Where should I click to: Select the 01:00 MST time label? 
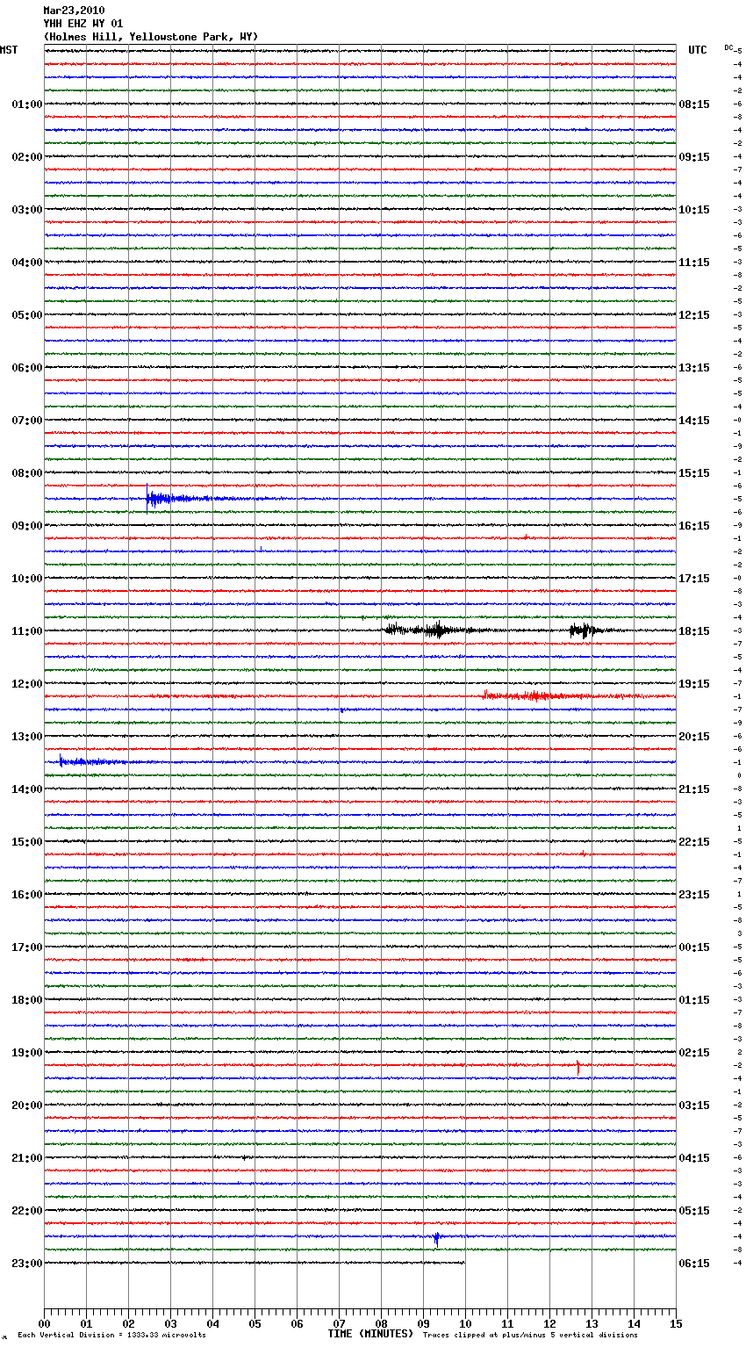pyautogui.click(x=27, y=104)
